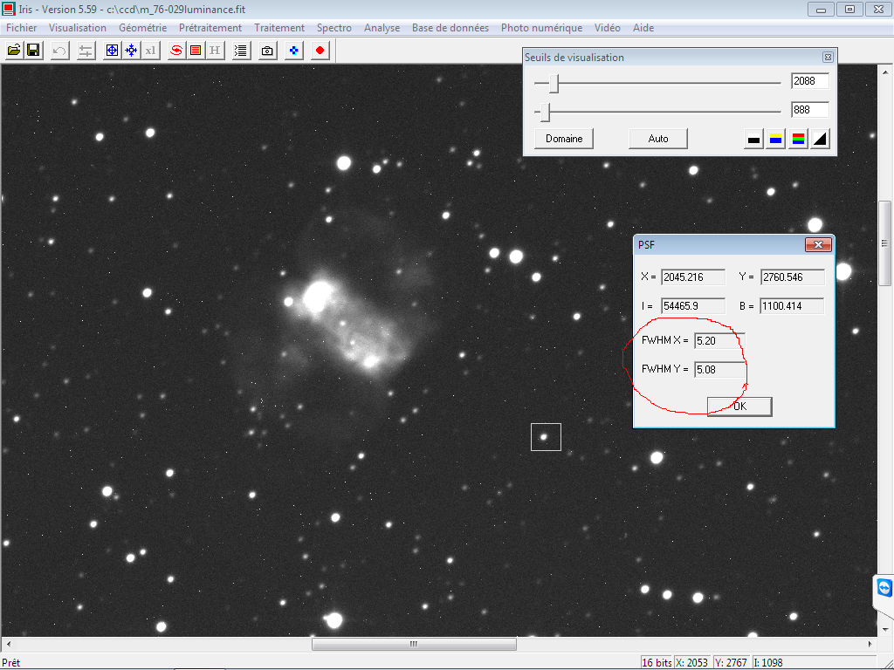The height and width of the screenshot is (670, 894).
Task: Open the threshold sliders icon
Action: [86, 50]
